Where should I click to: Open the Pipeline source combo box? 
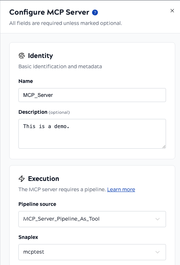[92, 219]
